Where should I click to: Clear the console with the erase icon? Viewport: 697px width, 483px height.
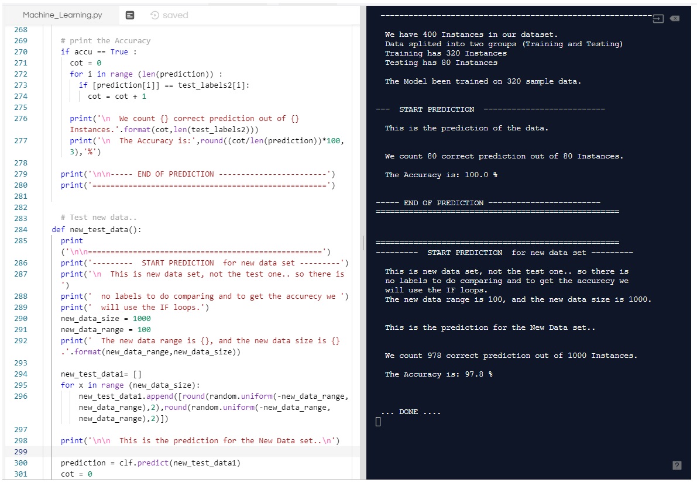(x=675, y=18)
